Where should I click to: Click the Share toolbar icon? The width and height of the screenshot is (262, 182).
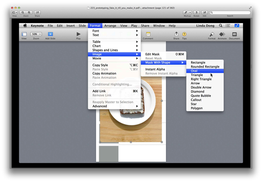[176, 34]
